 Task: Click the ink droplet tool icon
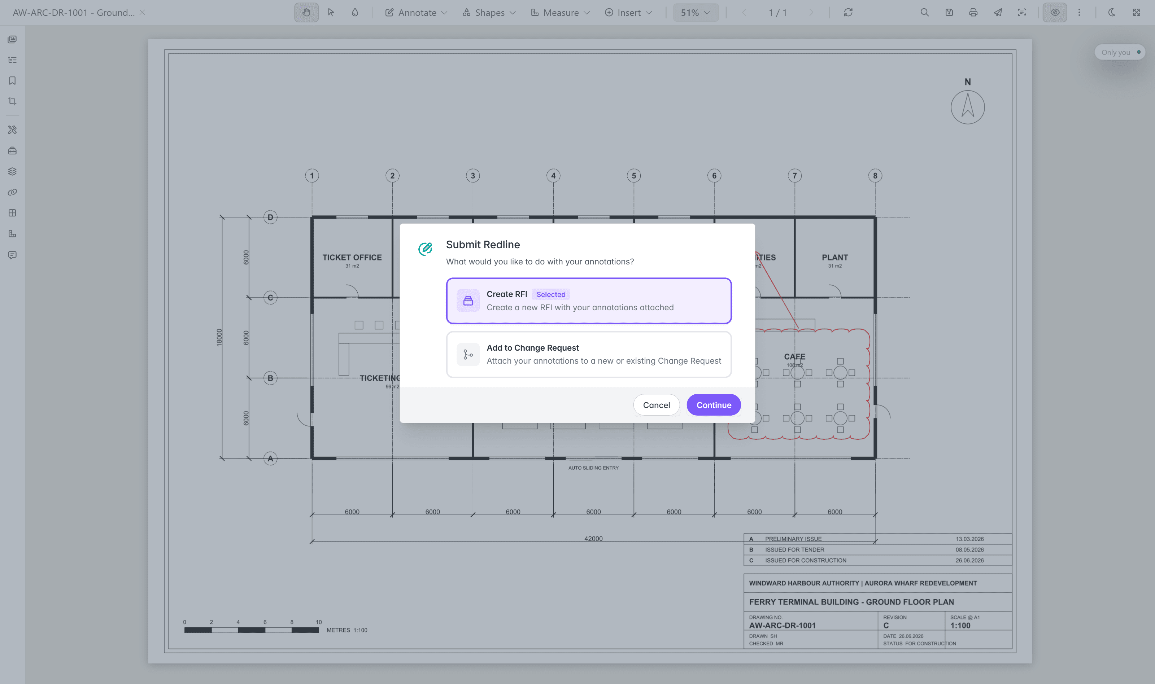coord(354,12)
